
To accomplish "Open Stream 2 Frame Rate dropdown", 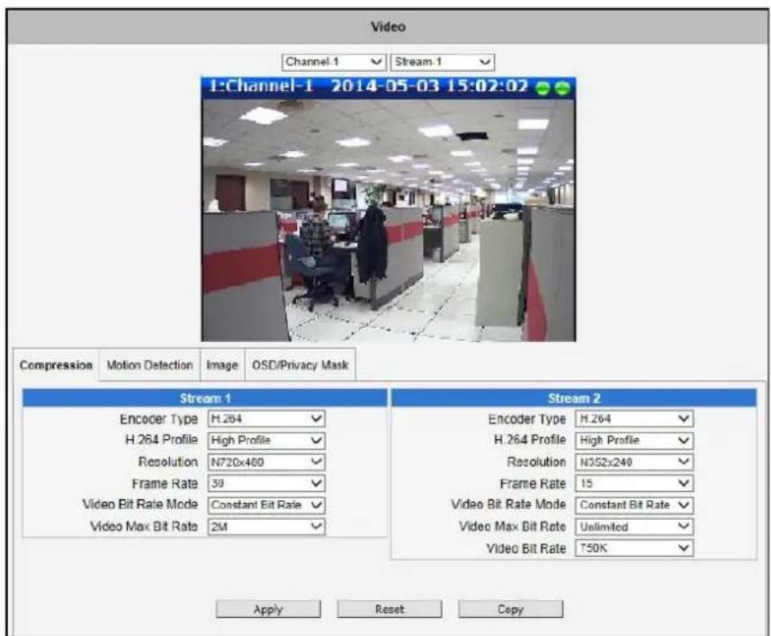I will (634, 484).
